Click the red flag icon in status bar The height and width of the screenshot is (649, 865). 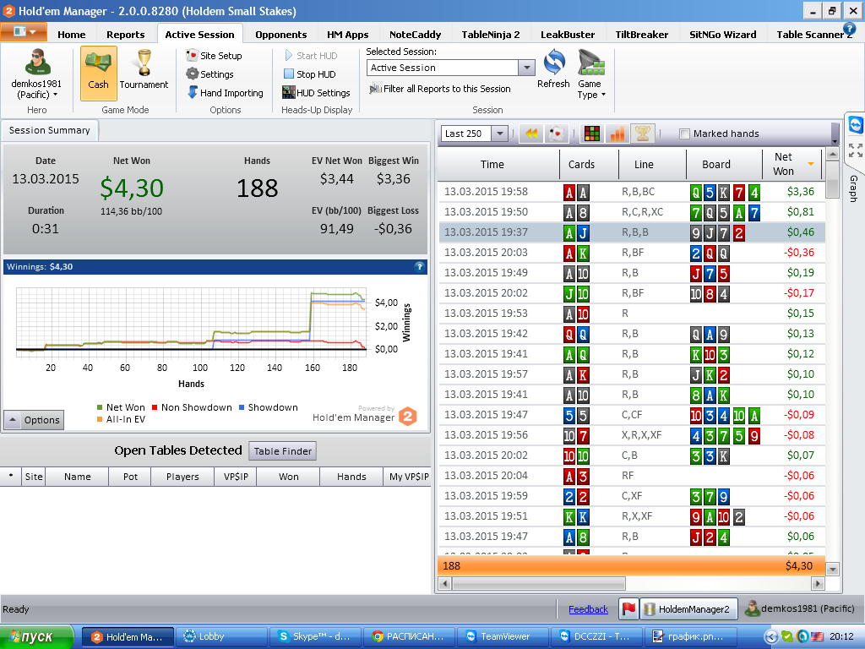628,608
